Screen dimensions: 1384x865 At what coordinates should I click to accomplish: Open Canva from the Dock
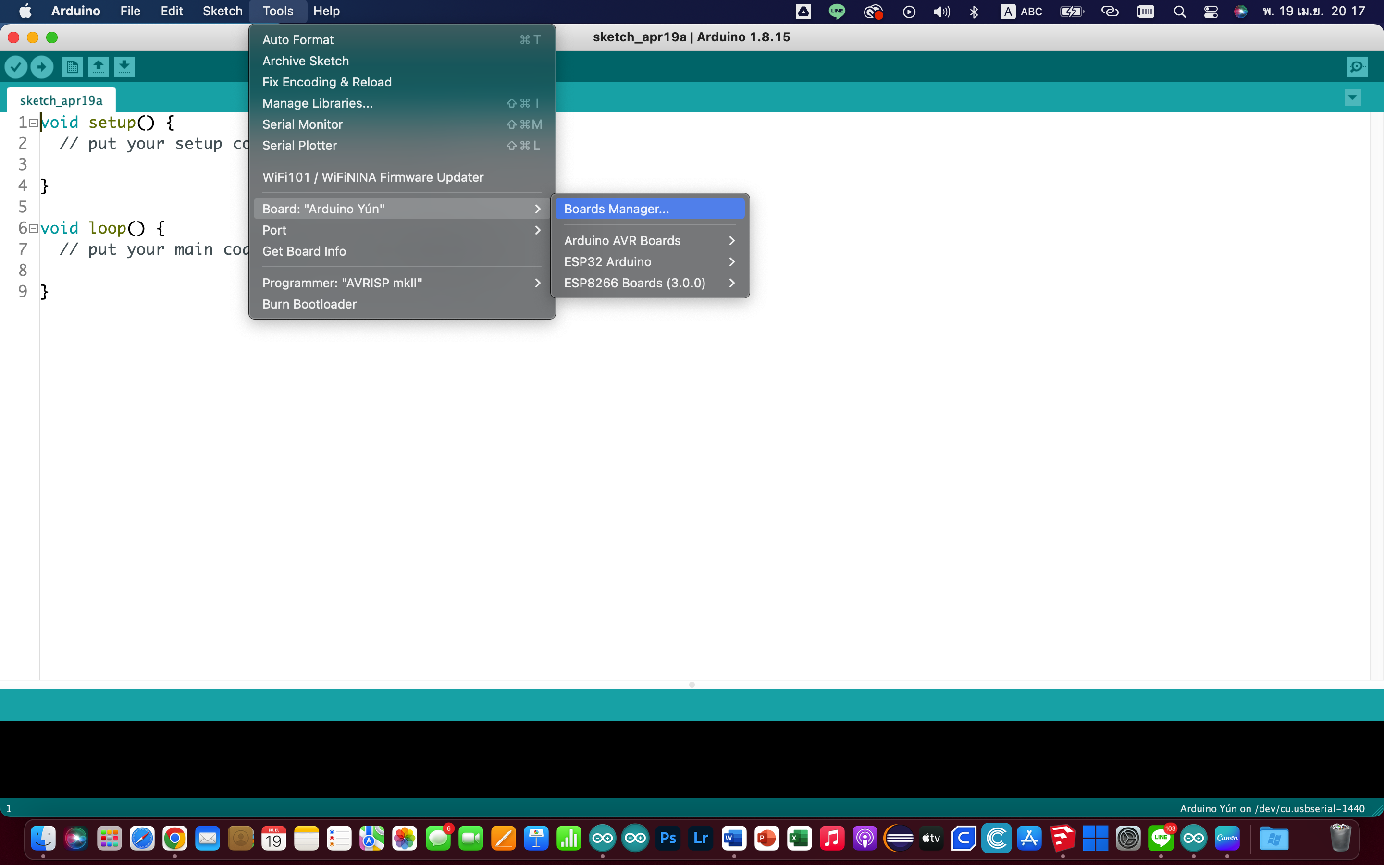[x=1227, y=839]
